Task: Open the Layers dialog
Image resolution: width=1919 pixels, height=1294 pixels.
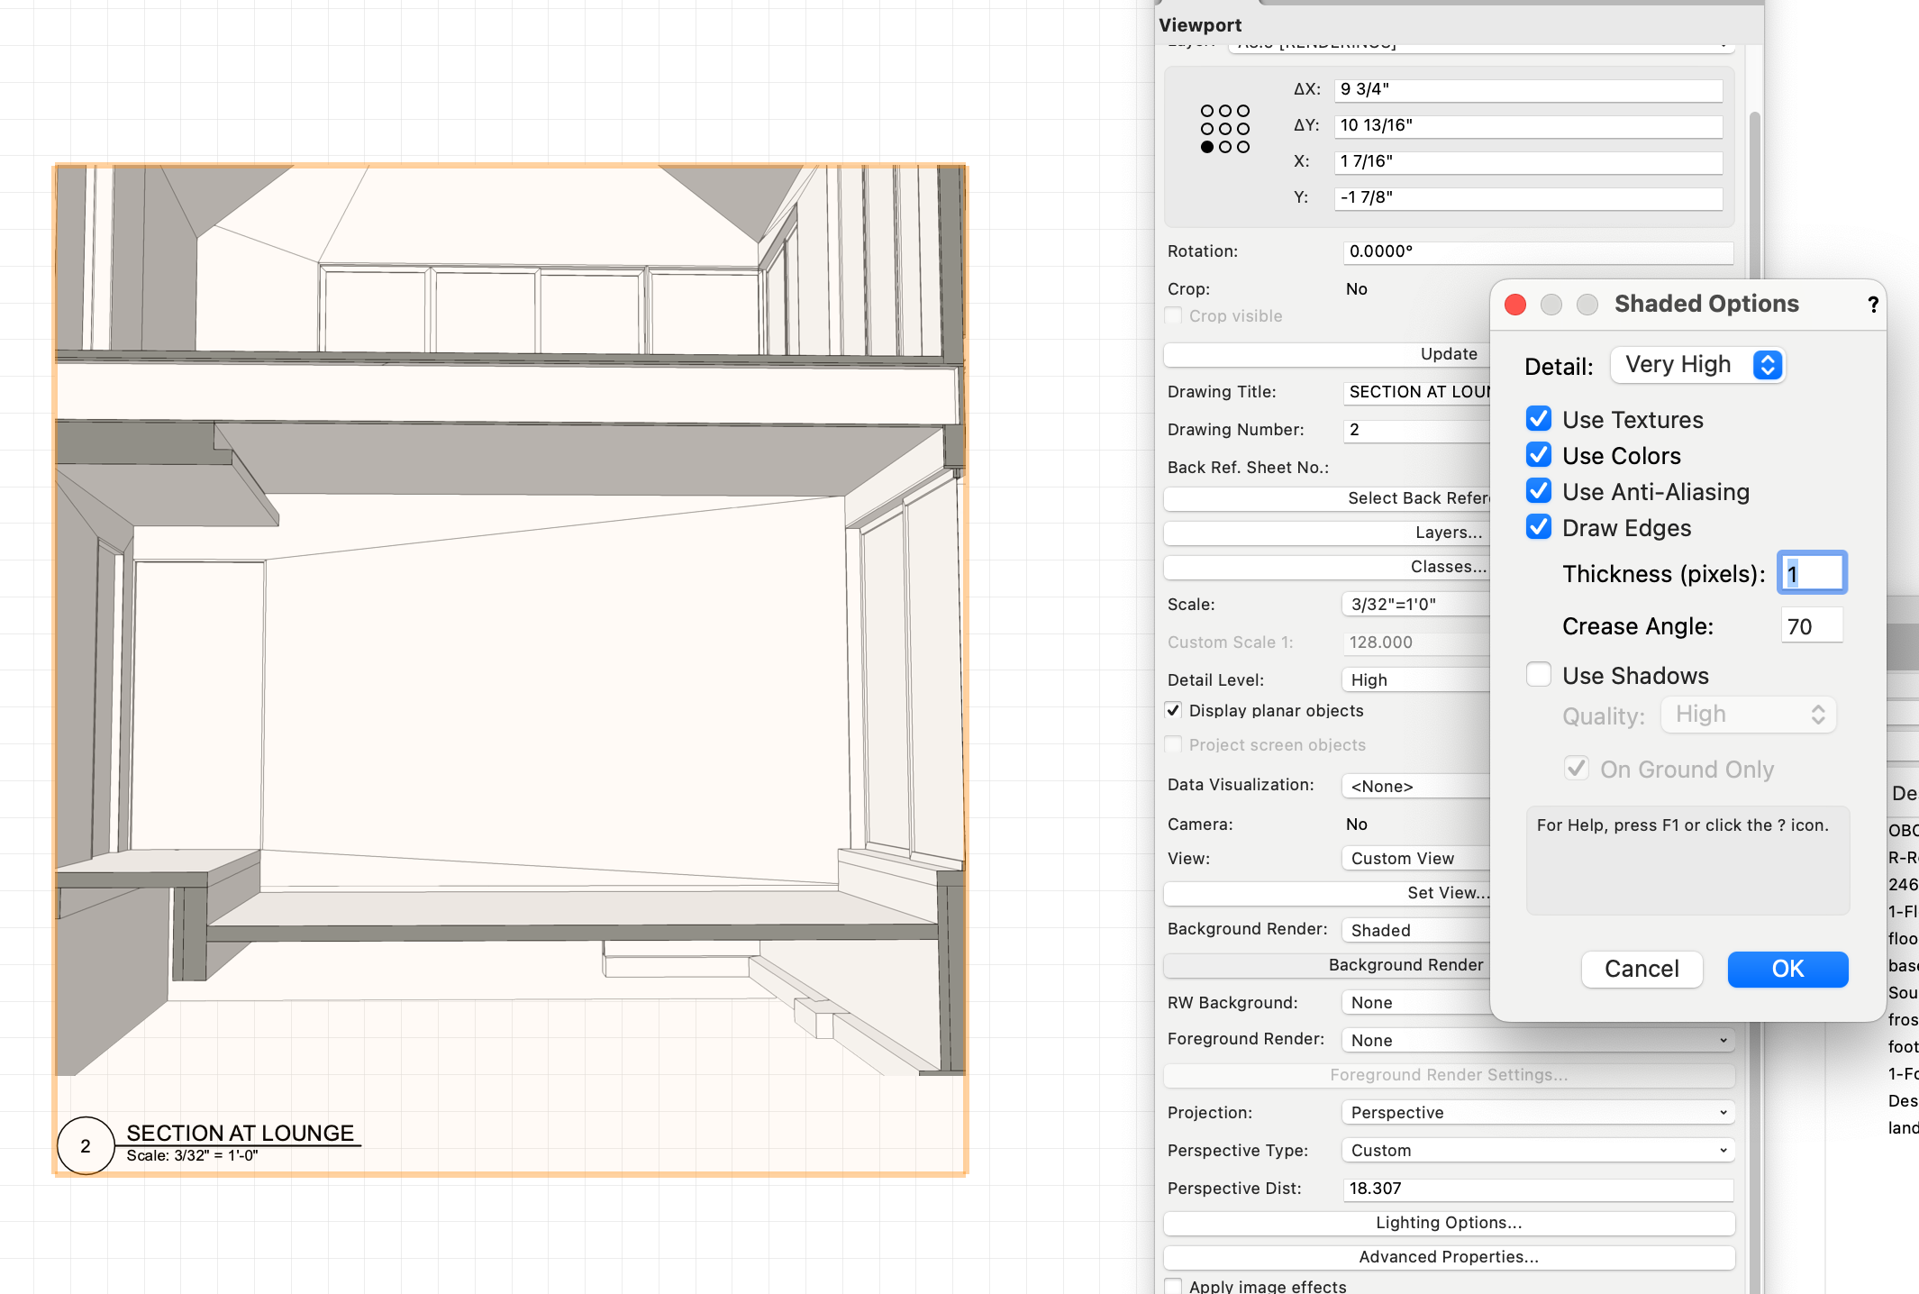Action: [x=1447, y=532]
